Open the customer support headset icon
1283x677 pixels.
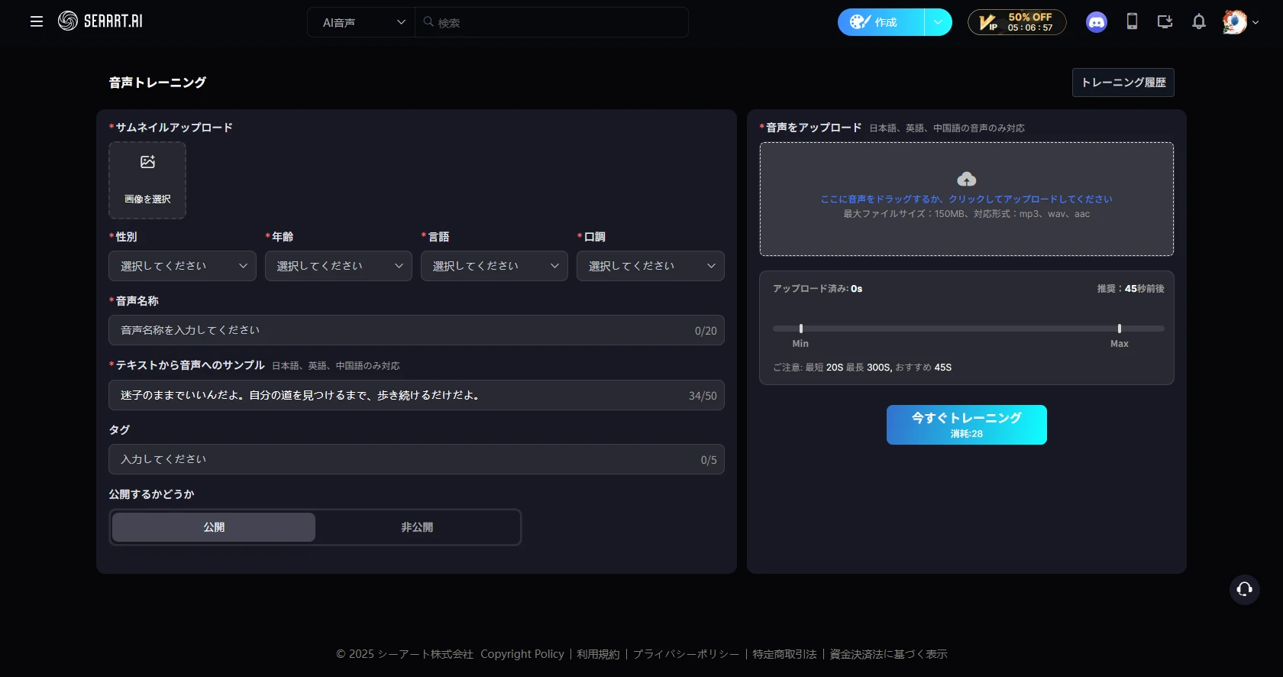(1244, 589)
